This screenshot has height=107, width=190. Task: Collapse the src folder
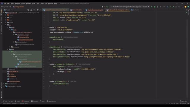pyautogui.click(x=6, y=25)
